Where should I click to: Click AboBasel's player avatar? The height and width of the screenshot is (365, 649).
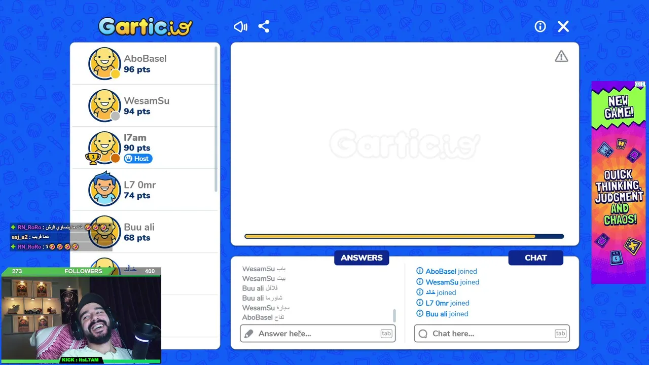click(104, 63)
